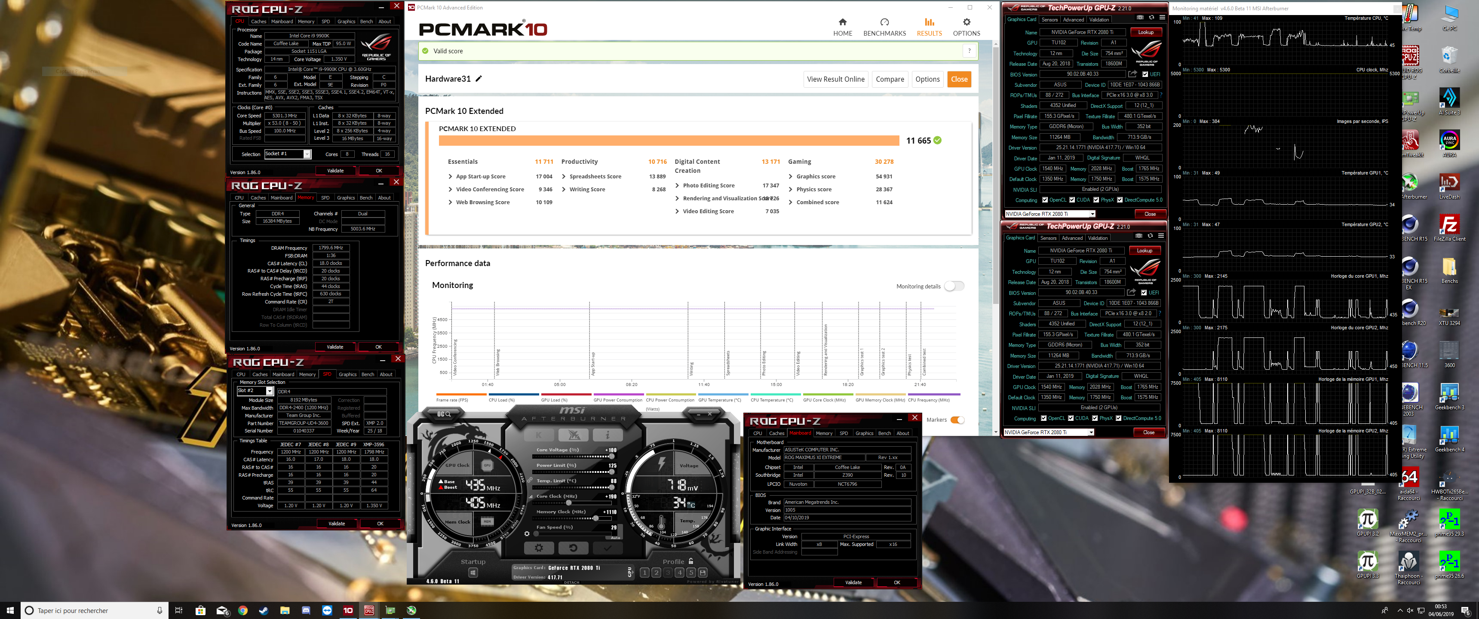The height and width of the screenshot is (619, 1479).
Task: Open Afterburner info (i) button
Action: pos(608,435)
